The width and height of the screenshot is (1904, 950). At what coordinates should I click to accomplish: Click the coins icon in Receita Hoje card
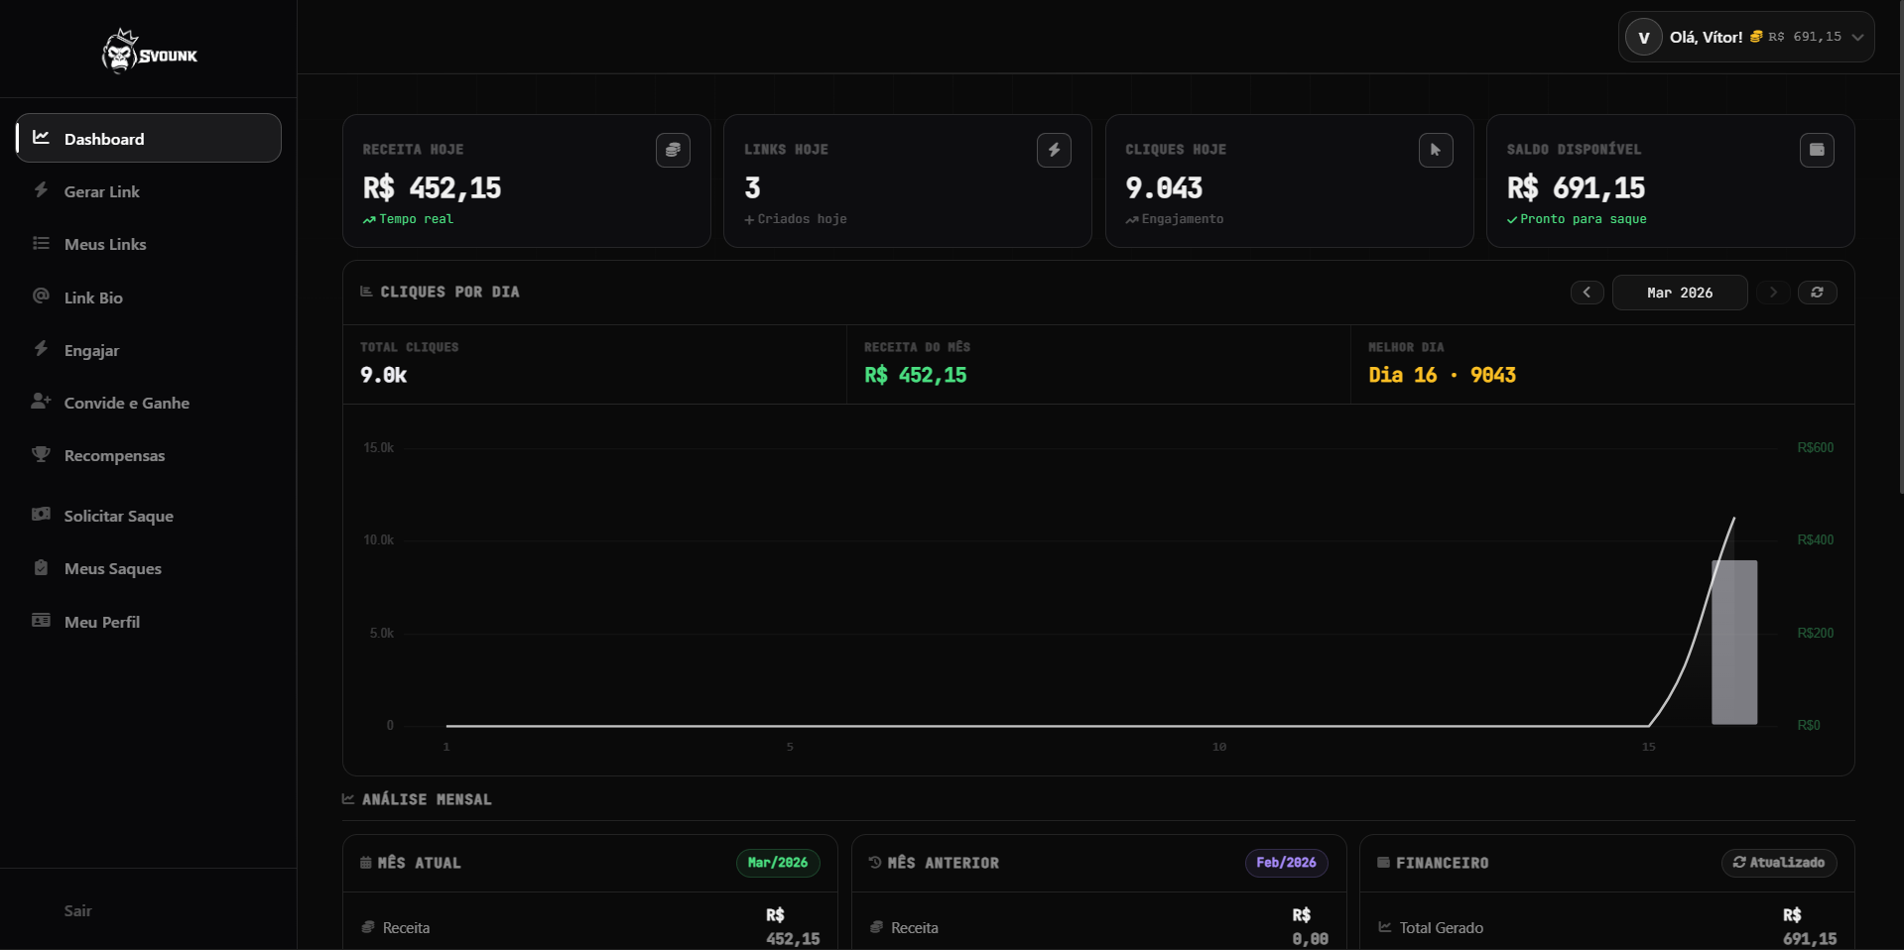coord(673,150)
